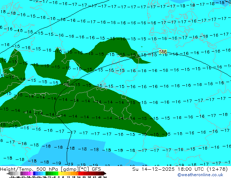Click the '54' label at the legend's right end

click(105, 177)
